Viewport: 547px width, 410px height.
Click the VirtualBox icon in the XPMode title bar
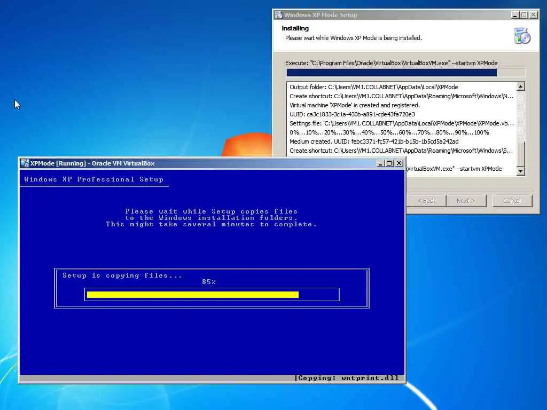click(x=25, y=163)
